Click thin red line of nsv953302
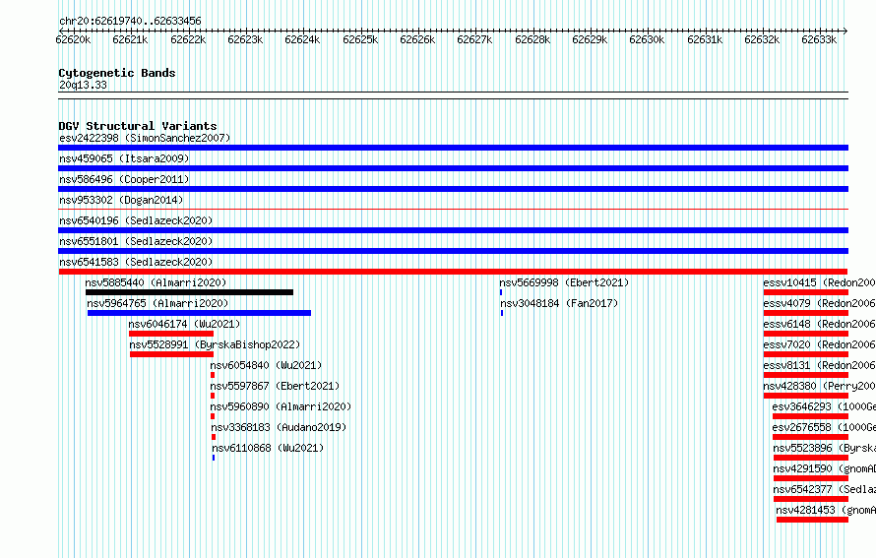876x558 pixels. 453,210
